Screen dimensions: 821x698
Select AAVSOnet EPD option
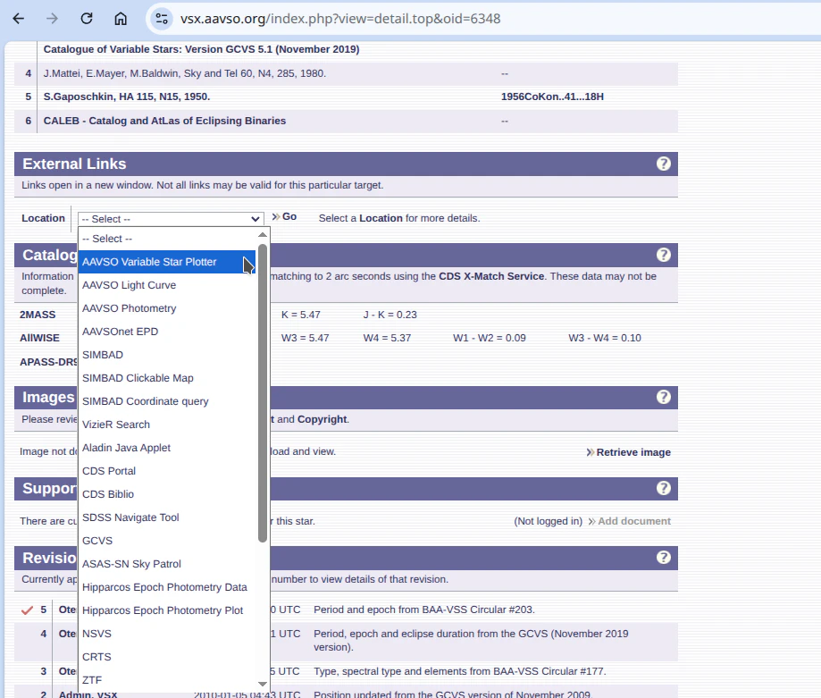point(168,332)
